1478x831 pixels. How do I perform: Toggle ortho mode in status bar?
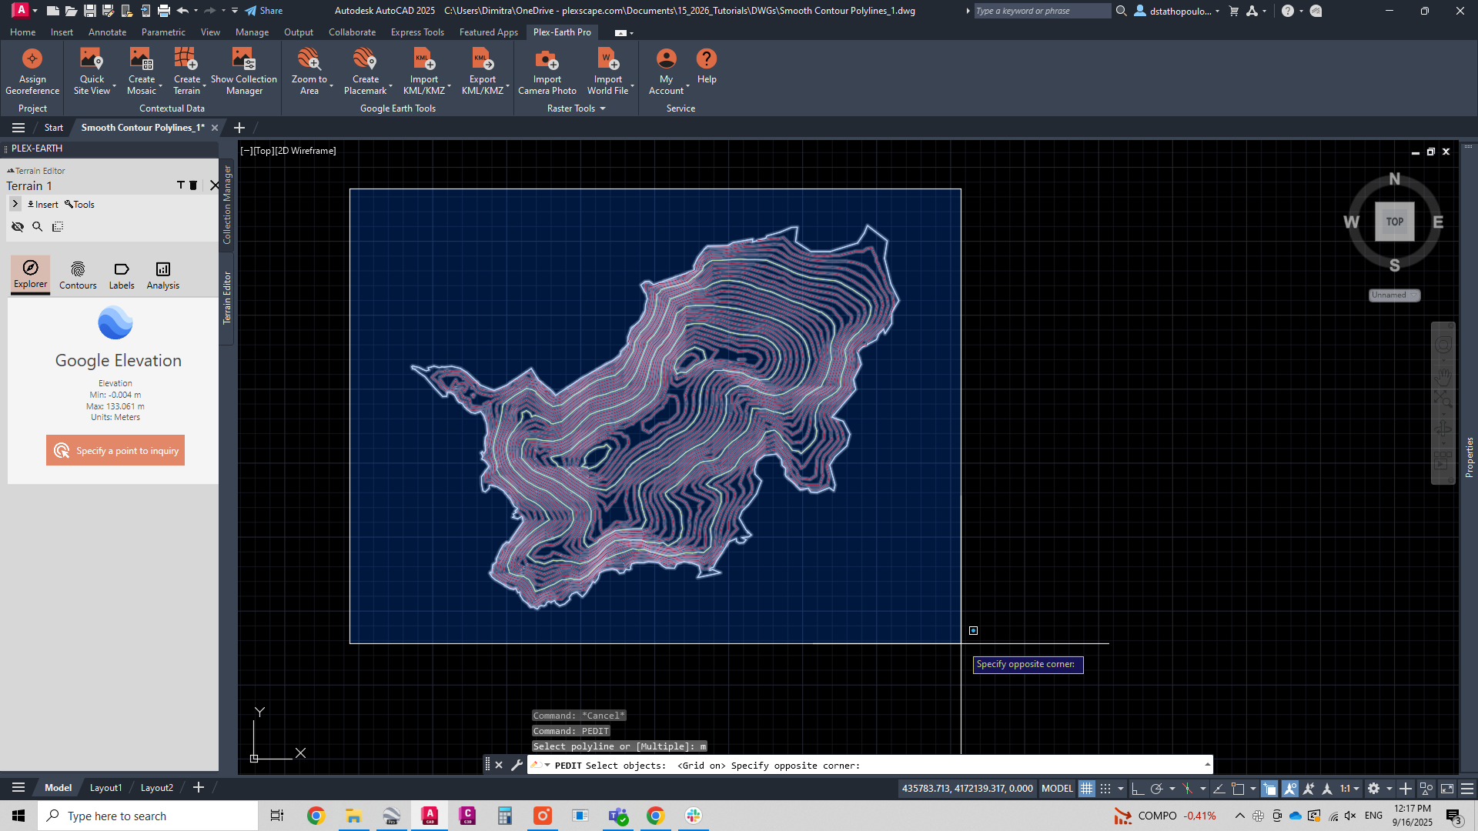tap(1137, 788)
